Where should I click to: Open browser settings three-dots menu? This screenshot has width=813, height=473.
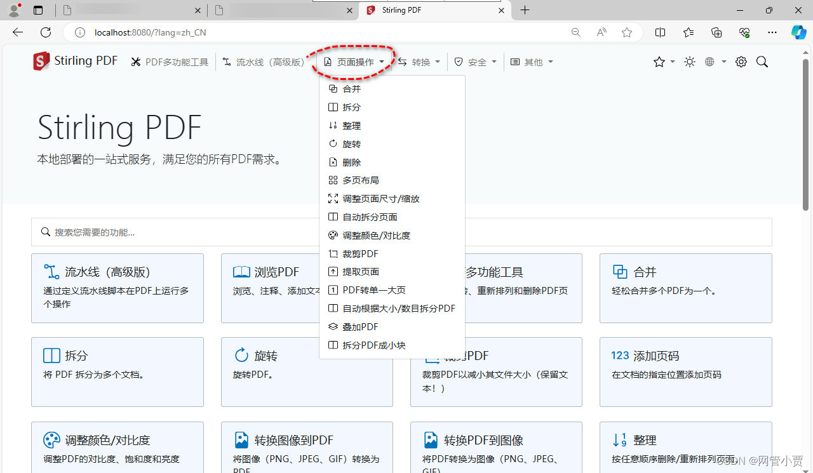click(772, 32)
